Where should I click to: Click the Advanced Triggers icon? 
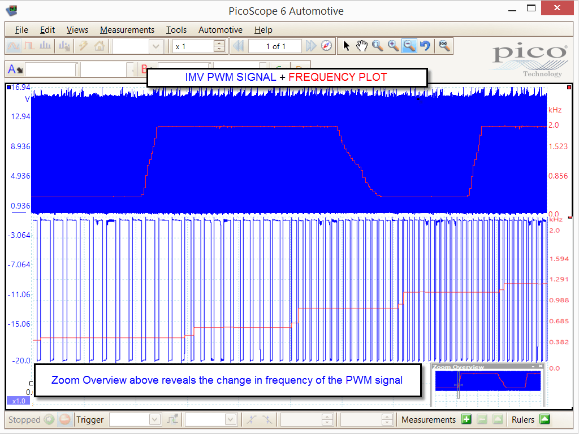(x=172, y=420)
